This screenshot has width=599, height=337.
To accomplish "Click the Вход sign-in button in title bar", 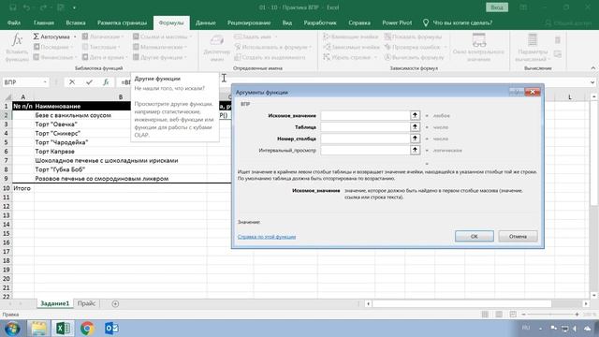I will (x=497, y=7).
